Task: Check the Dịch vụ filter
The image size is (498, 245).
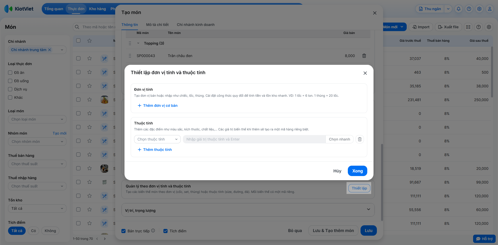Action: (x=10, y=89)
